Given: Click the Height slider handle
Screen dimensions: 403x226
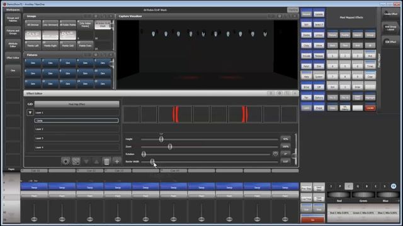Looking at the screenshot, I should (x=161, y=139).
